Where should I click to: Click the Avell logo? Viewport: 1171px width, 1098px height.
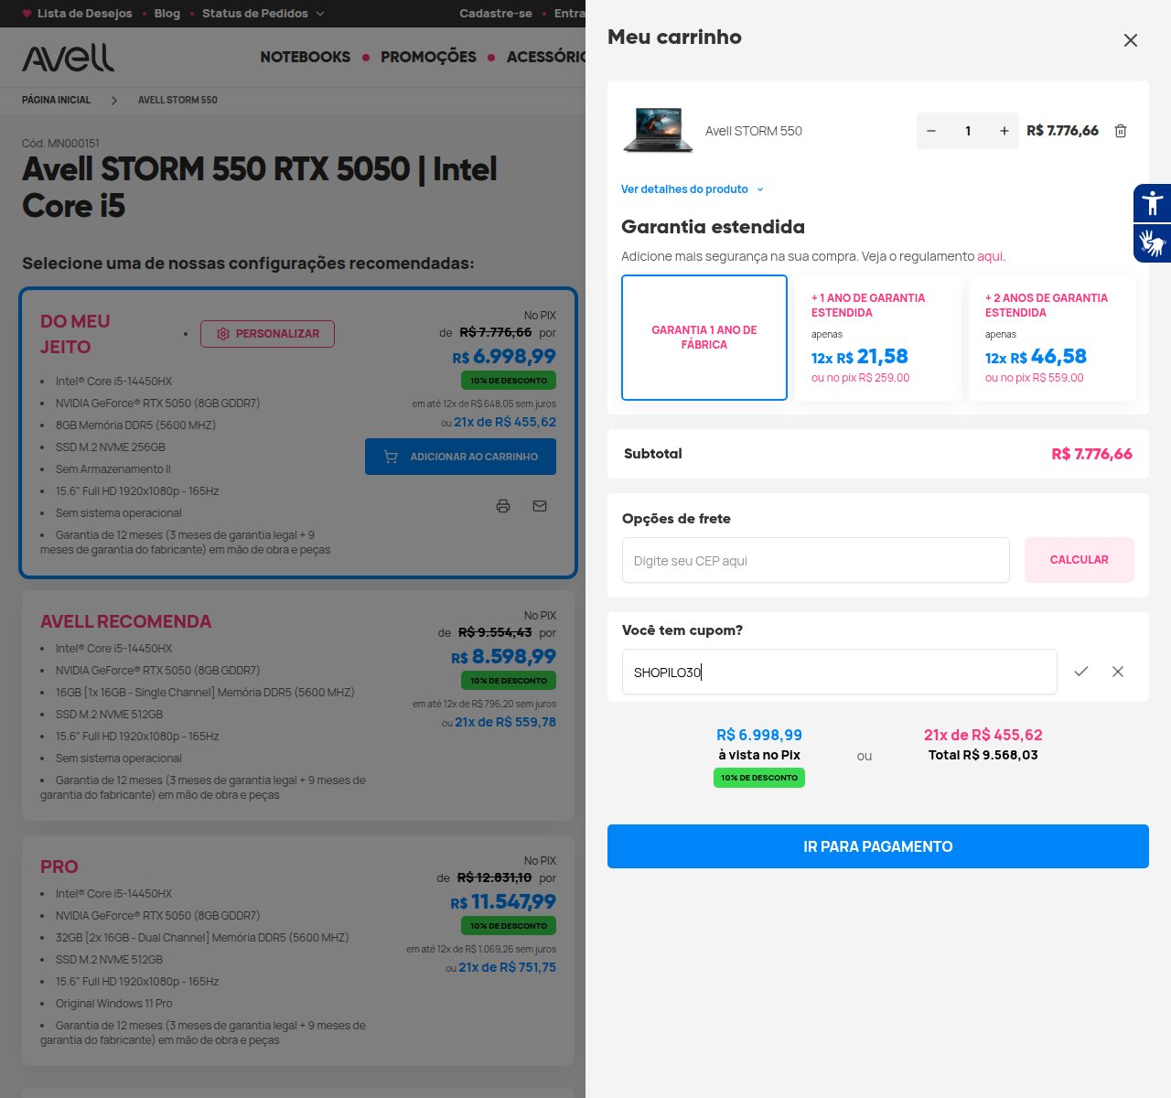(69, 58)
